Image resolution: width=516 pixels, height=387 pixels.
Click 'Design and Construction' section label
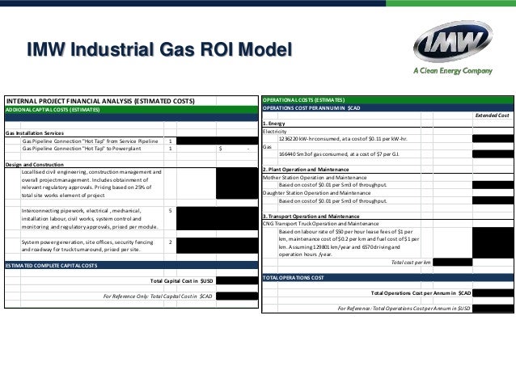pos(35,164)
